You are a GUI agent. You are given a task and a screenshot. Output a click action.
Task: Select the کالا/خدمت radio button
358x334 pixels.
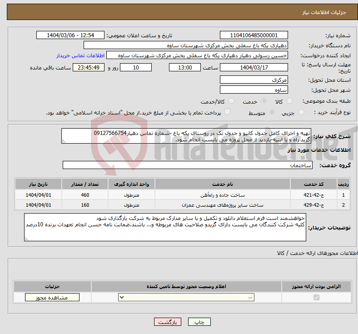232,101
